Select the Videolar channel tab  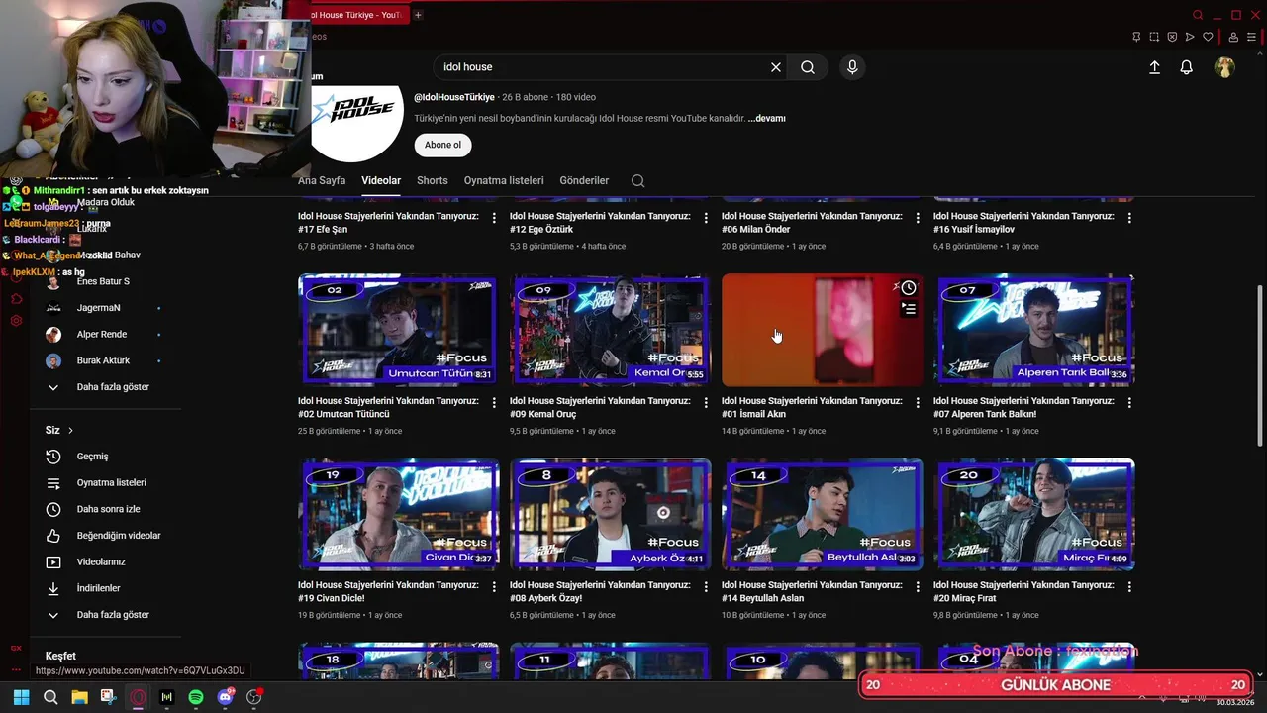point(381,180)
